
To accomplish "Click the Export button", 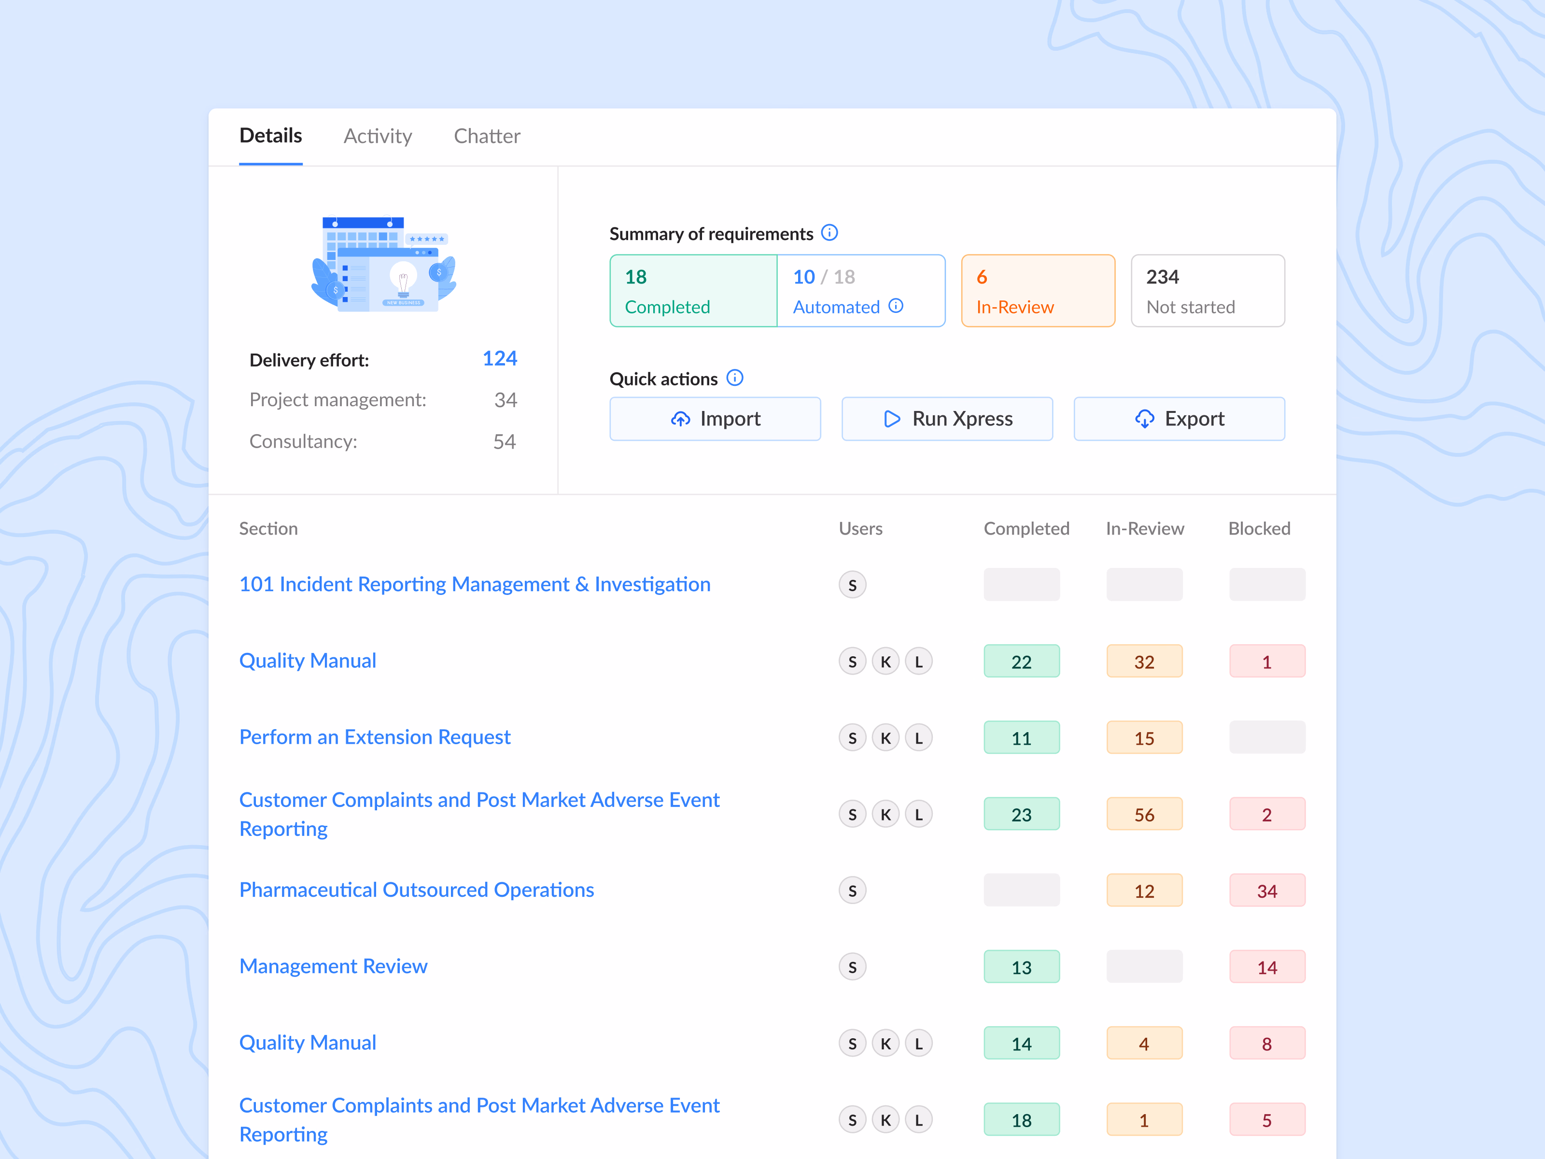I will 1179,419.
